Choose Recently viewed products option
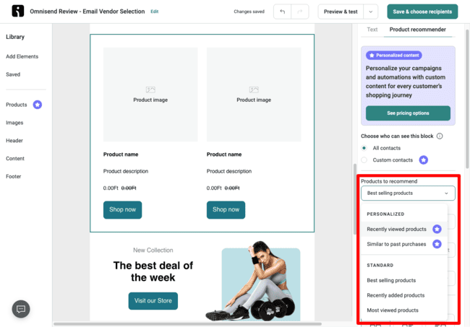 pyautogui.click(x=403, y=229)
